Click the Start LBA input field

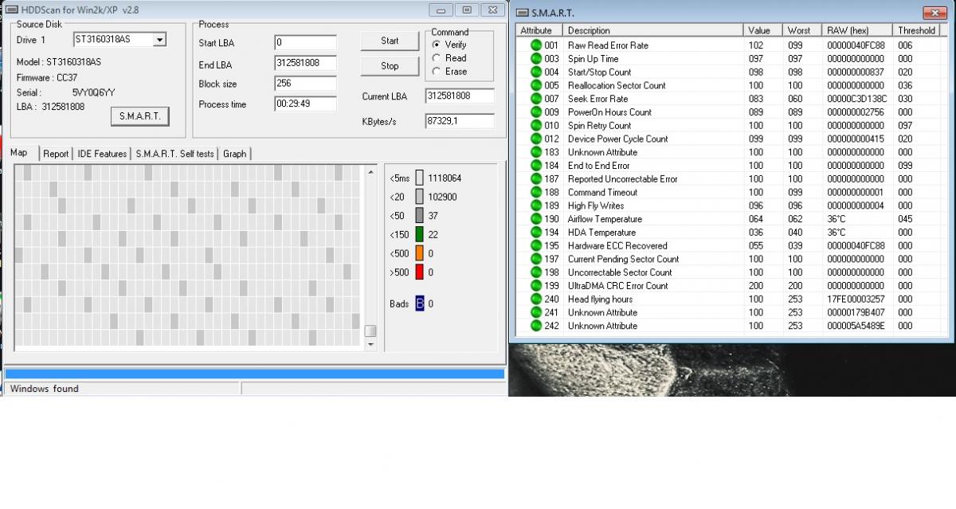pyautogui.click(x=305, y=42)
